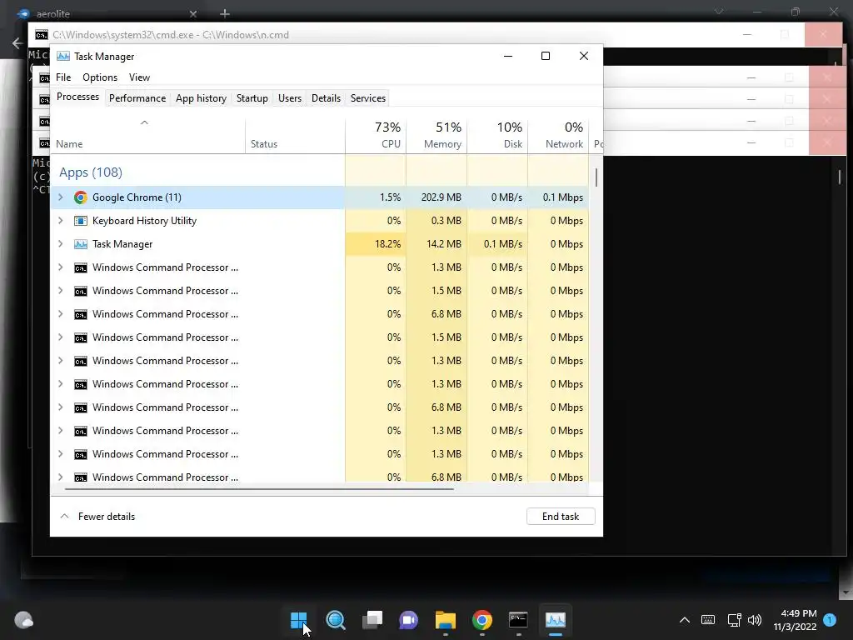Sort by the Disk column header

pyautogui.click(x=498, y=136)
